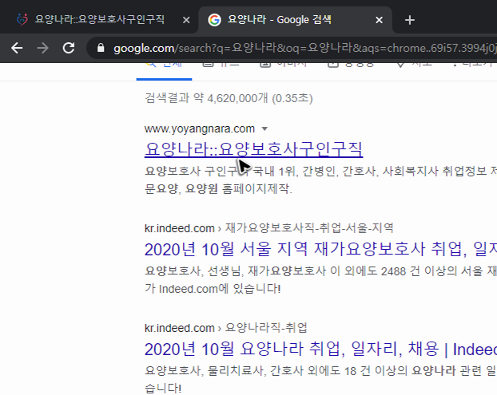
Task: Expand the yoyangnara.com result dropdown arrow
Action: point(264,128)
